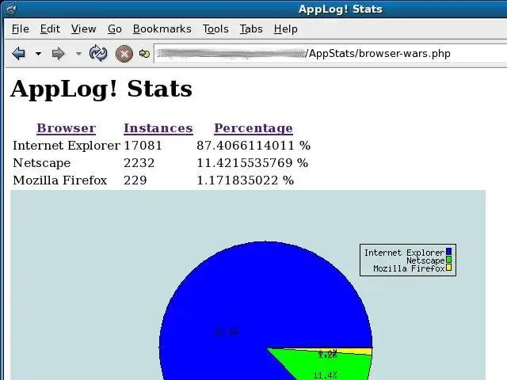Image resolution: width=507 pixels, height=380 pixels.
Task: Click the Netscape table row name
Action: (x=42, y=163)
